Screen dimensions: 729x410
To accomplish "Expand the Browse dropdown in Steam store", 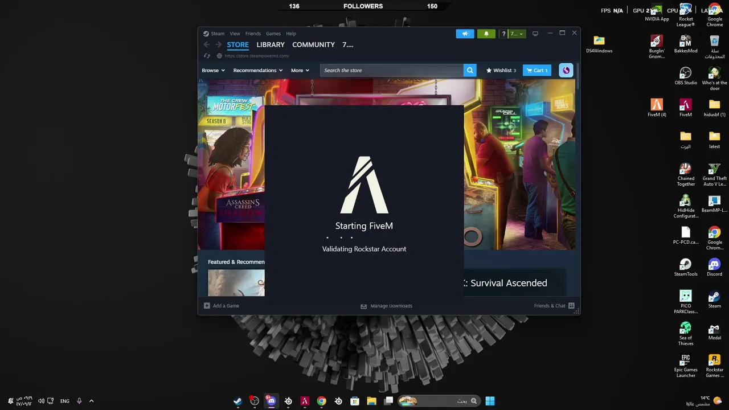I will [213, 70].
